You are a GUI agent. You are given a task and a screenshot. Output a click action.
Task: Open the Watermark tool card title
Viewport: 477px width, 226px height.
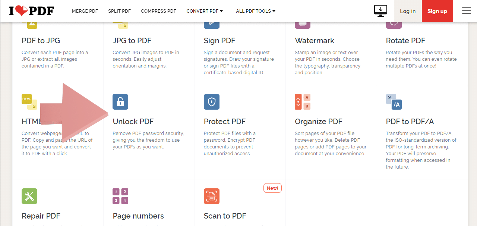[315, 41]
